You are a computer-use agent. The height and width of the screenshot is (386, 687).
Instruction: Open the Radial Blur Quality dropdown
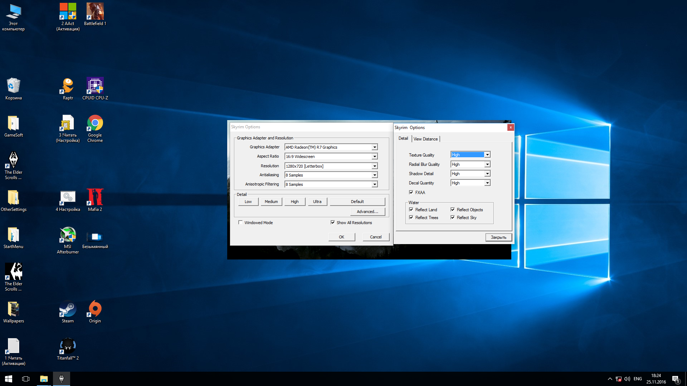coord(470,164)
